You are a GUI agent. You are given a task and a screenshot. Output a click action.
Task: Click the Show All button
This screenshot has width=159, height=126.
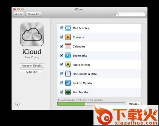[x=34, y=14]
